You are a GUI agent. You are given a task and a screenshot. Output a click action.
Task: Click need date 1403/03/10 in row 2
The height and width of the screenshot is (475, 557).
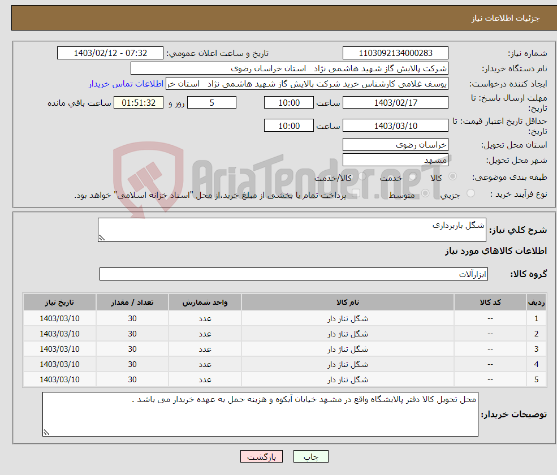[60, 334]
